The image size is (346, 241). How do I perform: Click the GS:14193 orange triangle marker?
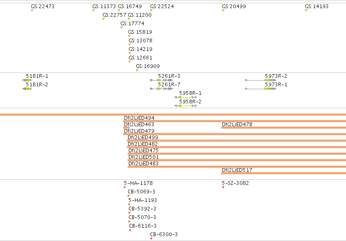coord(306,11)
